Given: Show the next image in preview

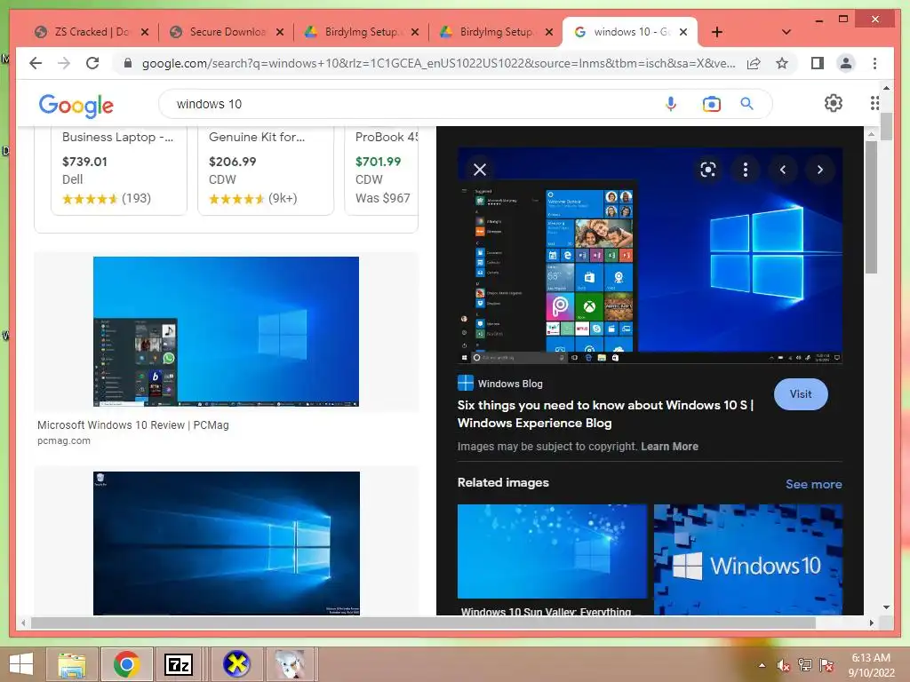Looking at the screenshot, I should 820,170.
